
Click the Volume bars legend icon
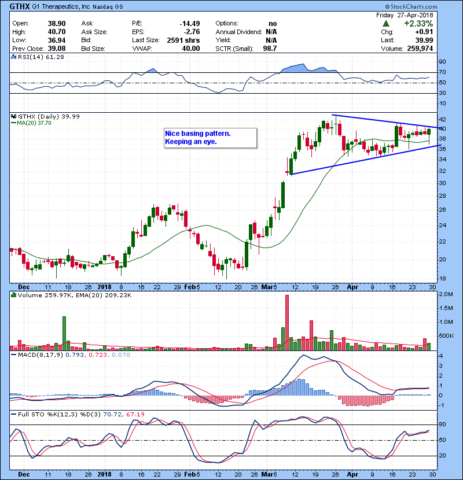(13, 295)
